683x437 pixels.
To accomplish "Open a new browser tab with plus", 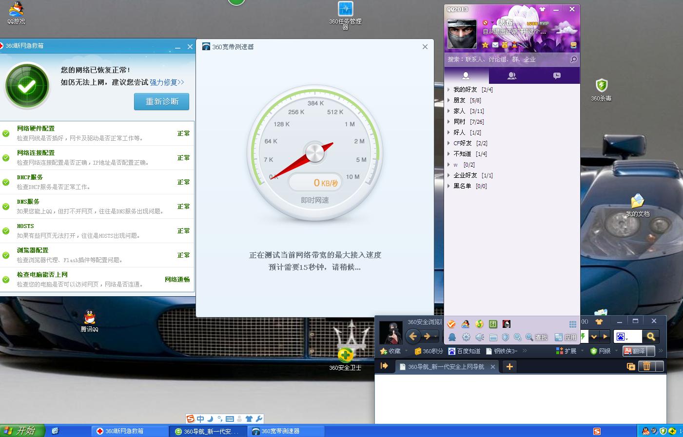I will (509, 367).
